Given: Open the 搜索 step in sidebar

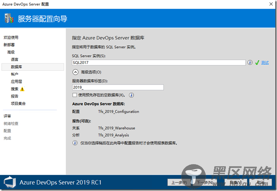Looking at the screenshot, I should pos(14,89).
